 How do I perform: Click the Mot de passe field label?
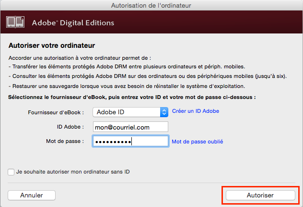65,142
